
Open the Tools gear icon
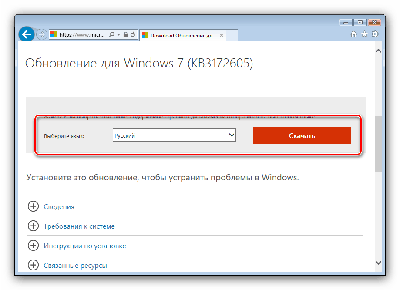point(375,34)
